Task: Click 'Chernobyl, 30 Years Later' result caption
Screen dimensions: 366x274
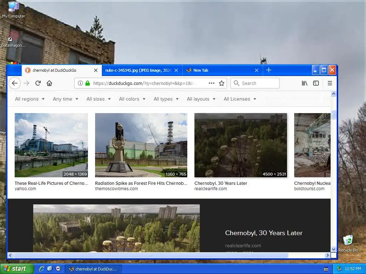Action: [x=221, y=183]
